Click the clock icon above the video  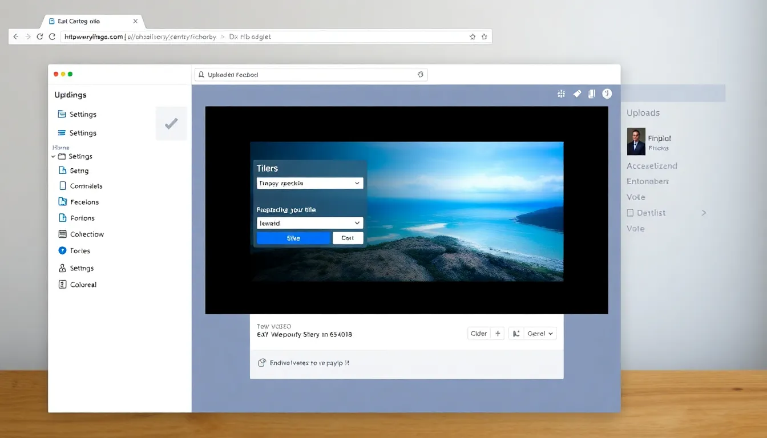607,94
